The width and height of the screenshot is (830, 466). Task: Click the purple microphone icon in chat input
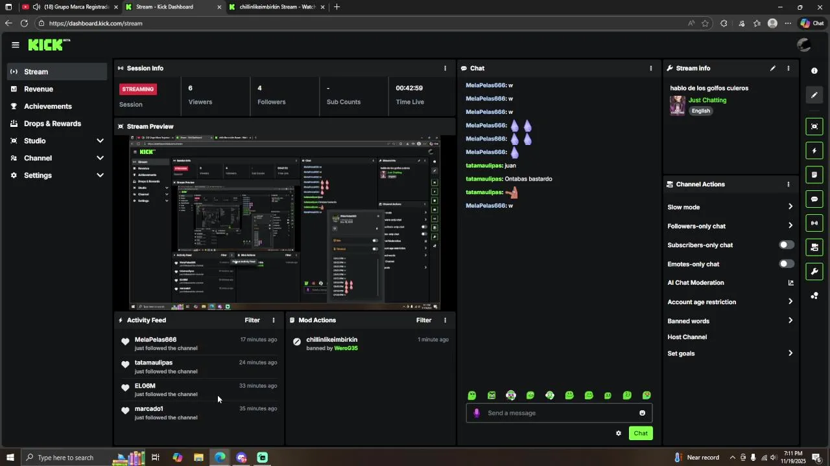(x=477, y=413)
